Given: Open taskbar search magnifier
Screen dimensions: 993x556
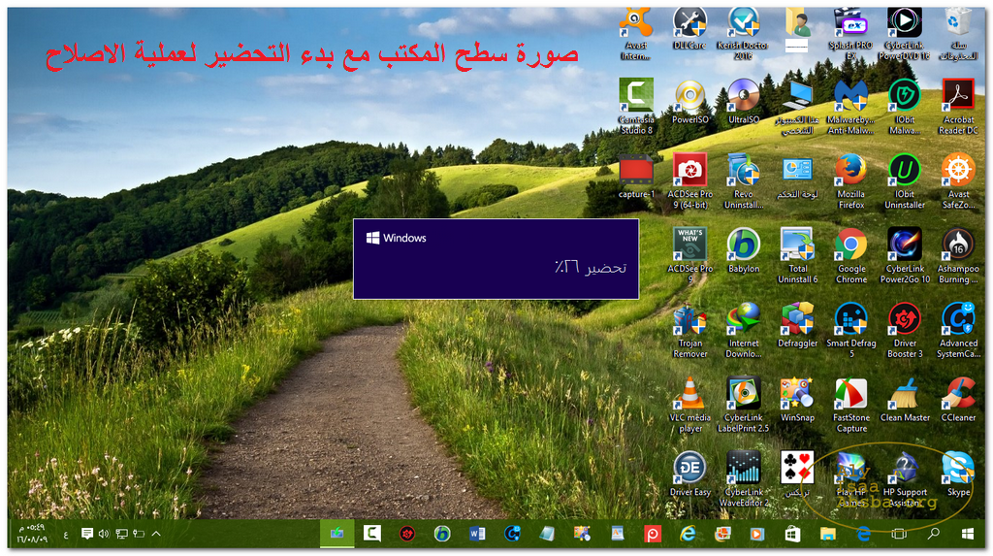Looking at the screenshot, I should (x=933, y=534).
